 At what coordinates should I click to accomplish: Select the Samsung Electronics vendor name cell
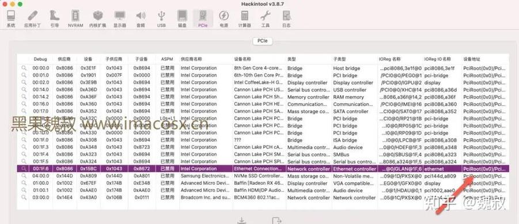pos(205,176)
